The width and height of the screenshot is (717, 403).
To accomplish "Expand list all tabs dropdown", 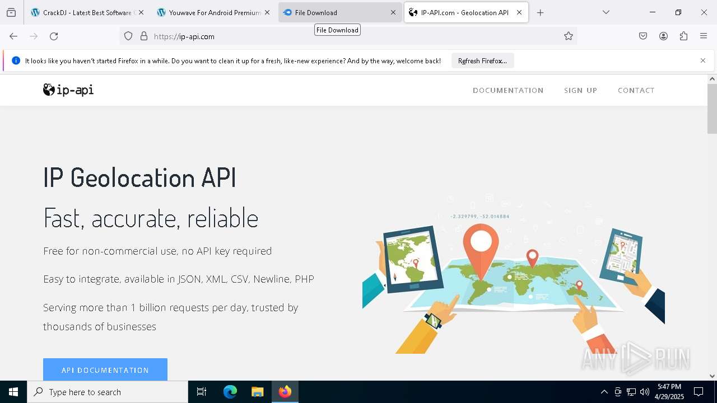I will [606, 12].
